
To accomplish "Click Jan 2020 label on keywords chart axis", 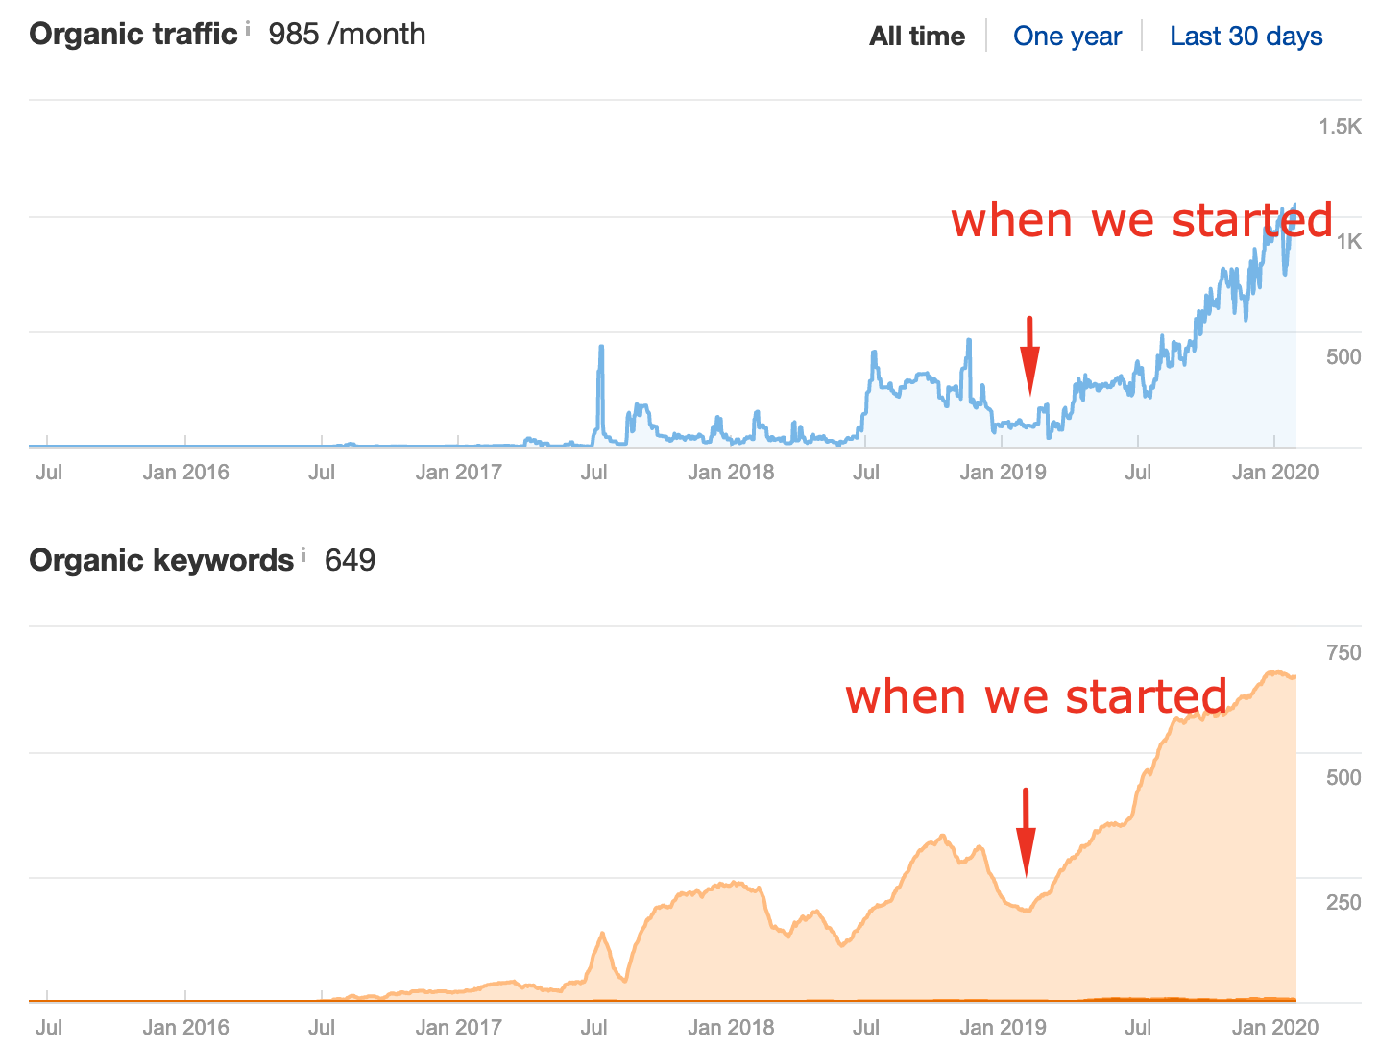I will (x=1274, y=1027).
